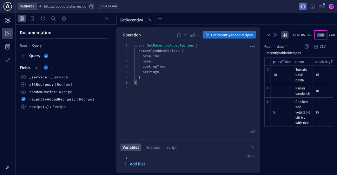Open the bookmarks collections icon
The image size is (337, 175).
32,19
